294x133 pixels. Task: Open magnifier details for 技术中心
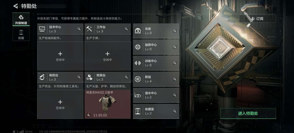(79, 29)
